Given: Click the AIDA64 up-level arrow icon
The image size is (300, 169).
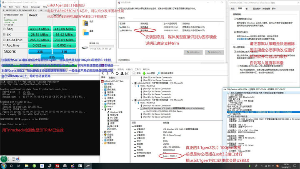Looking at the screenshot, I should (x=112, y=73).
